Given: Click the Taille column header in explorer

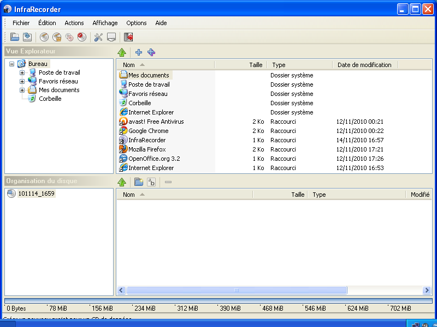Looking at the screenshot, I should pyautogui.click(x=256, y=65).
